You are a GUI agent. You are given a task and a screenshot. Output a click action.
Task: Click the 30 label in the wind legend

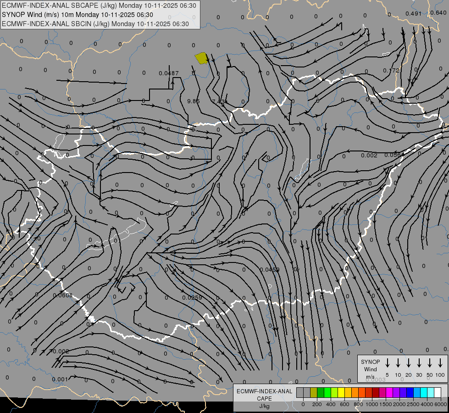pyautogui.click(x=419, y=375)
